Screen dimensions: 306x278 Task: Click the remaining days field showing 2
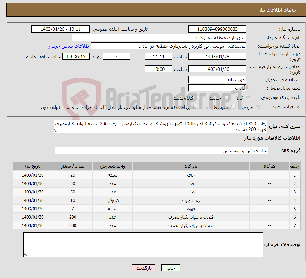pos(116,57)
